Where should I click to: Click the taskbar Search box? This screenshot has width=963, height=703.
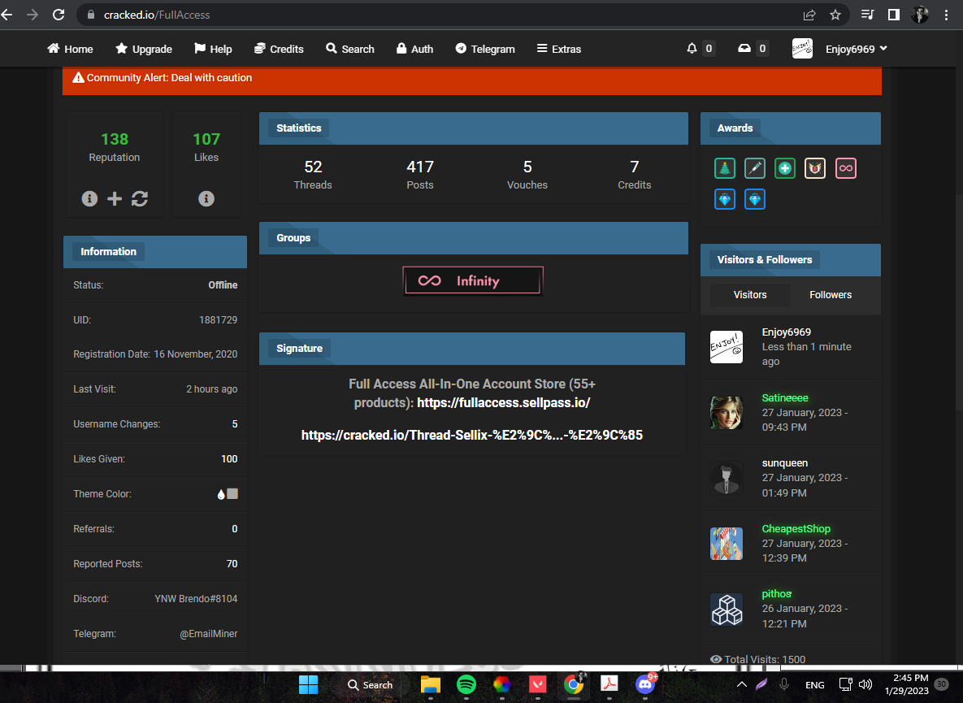371,685
